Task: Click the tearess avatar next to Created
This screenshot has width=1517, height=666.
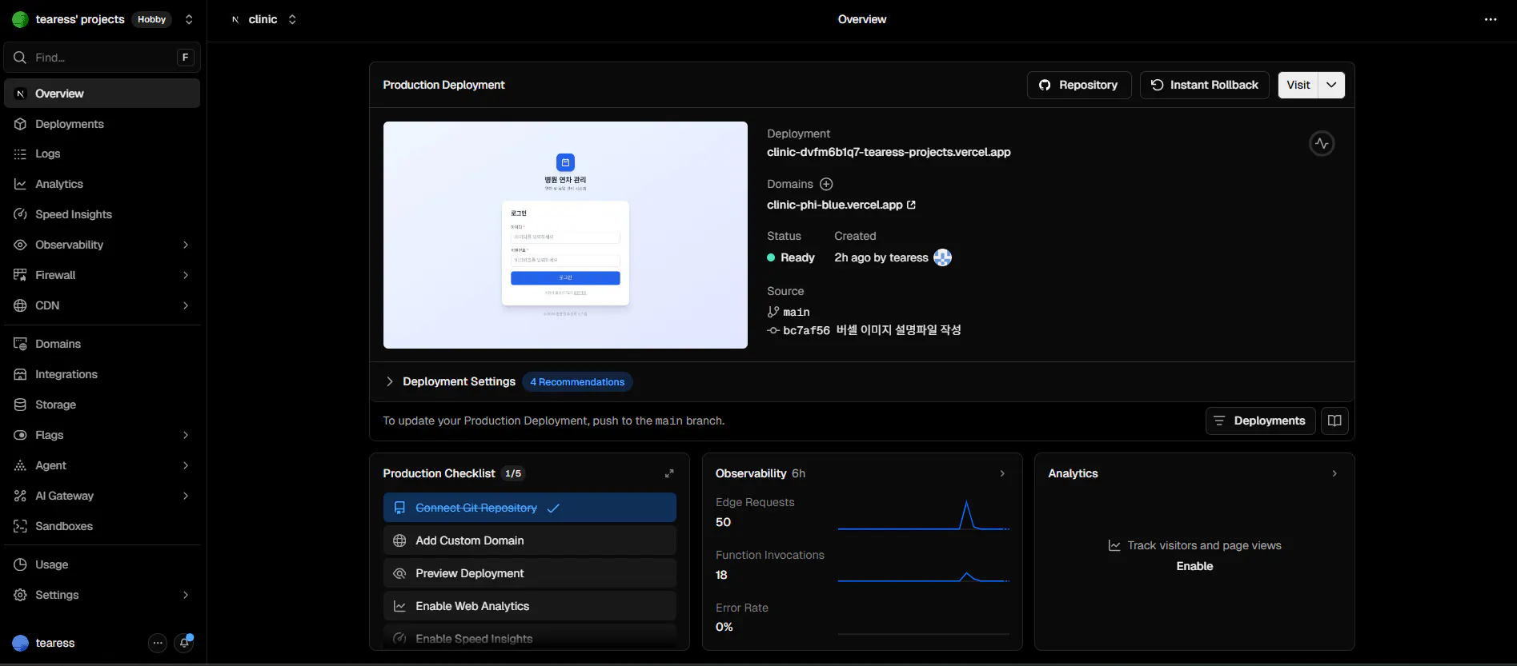Action: coord(943,257)
